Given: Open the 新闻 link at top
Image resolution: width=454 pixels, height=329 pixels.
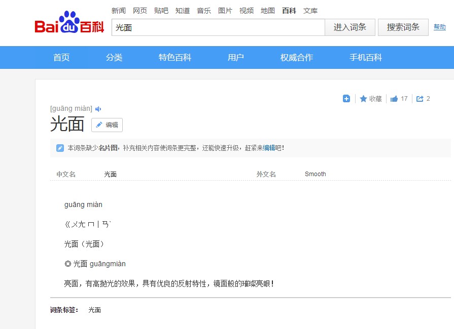Looking at the screenshot, I should coord(119,11).
